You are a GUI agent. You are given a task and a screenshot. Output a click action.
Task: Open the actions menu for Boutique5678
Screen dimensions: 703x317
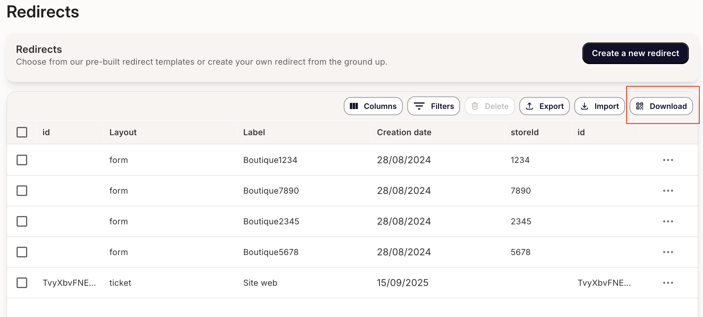coord(668,252)
